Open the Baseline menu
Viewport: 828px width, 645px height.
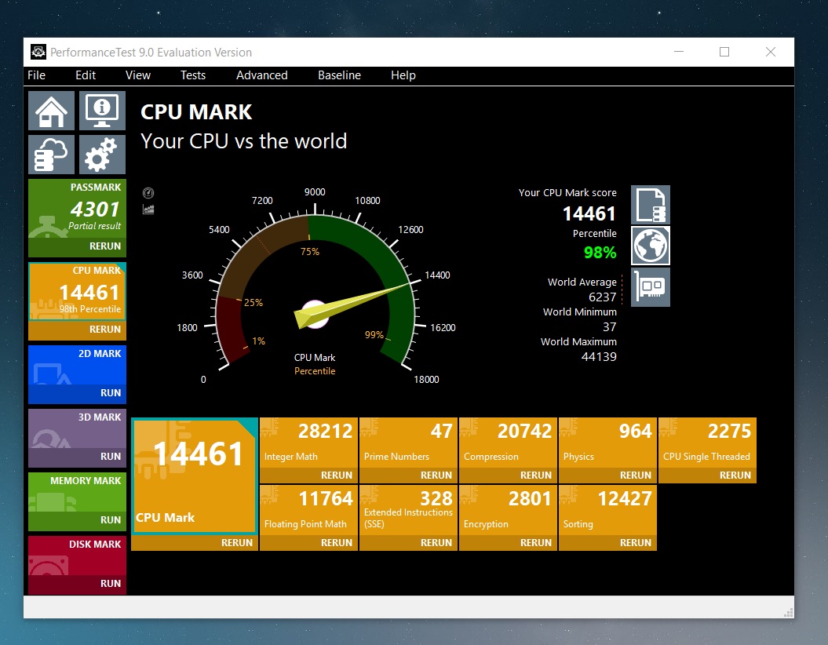click(x=339, y=75)
